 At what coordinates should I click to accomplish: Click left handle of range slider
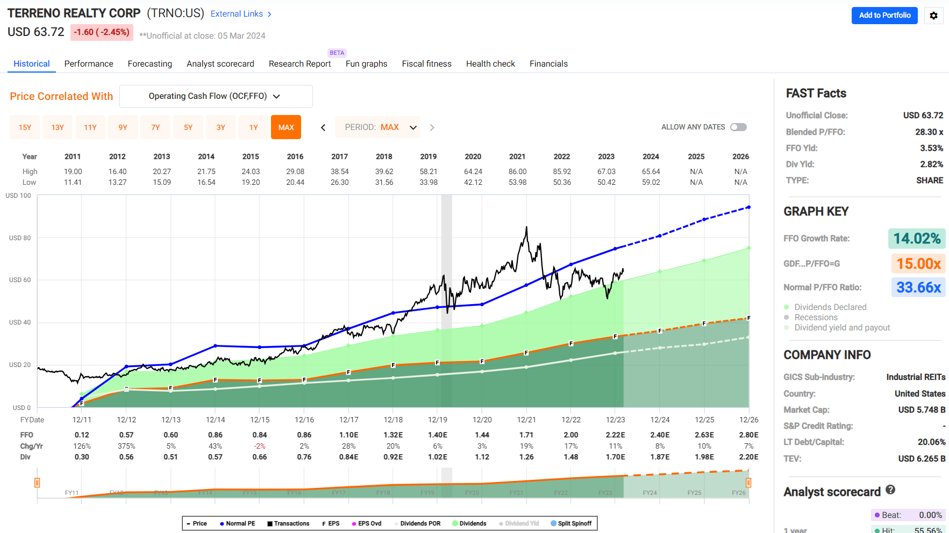(37, 482)
